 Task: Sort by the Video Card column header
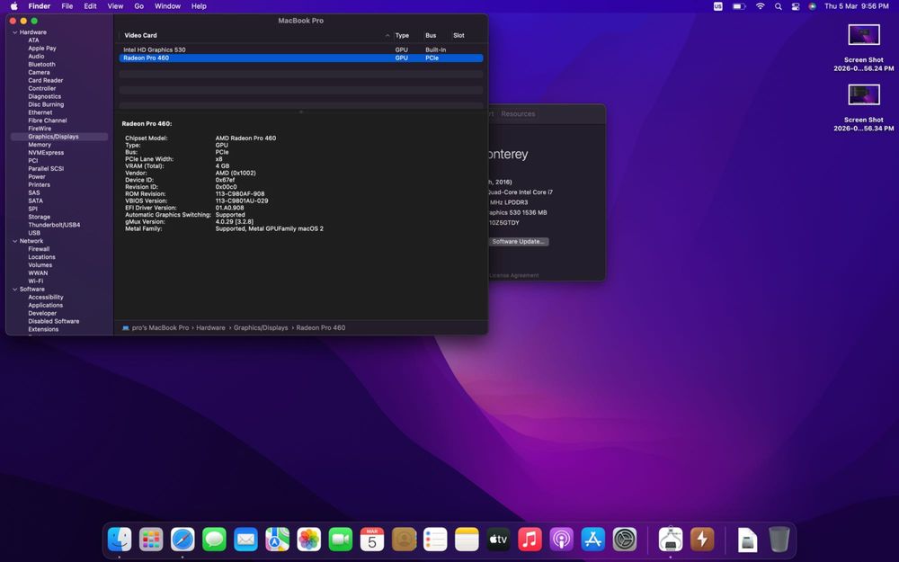click(141, 36)
